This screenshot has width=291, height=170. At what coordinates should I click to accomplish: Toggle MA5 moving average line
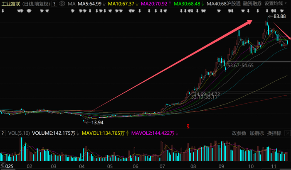click(90, 4)
